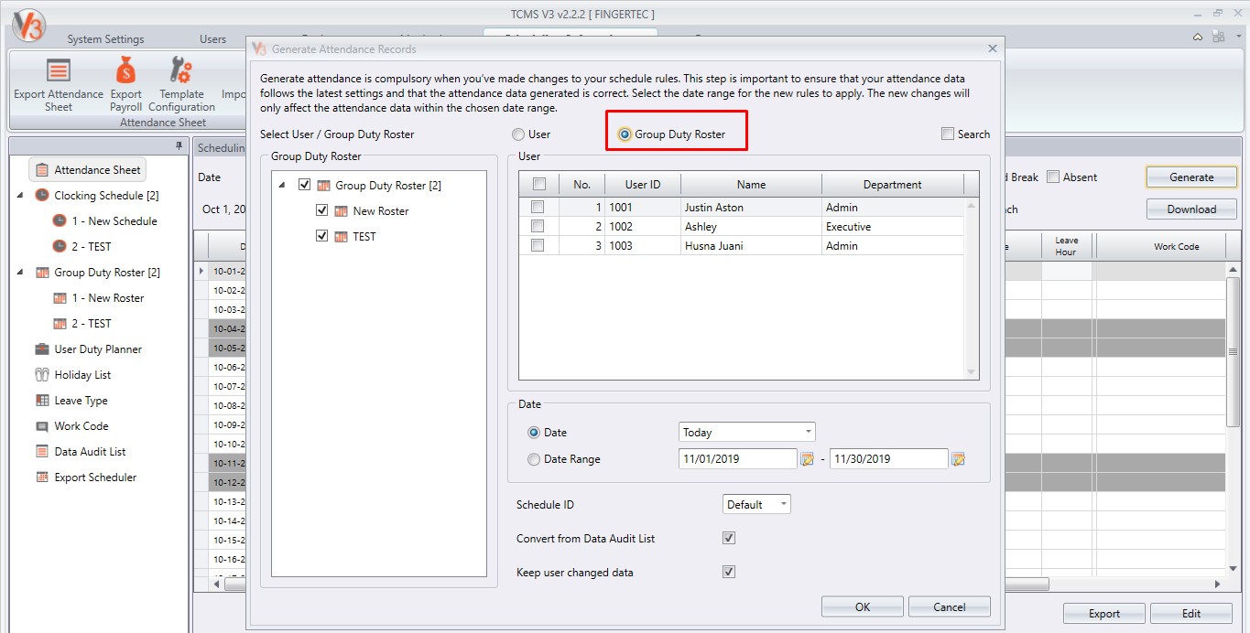Open System Settings tab
This screenshot has height=633, width=1250.
[x=105, y=39]
